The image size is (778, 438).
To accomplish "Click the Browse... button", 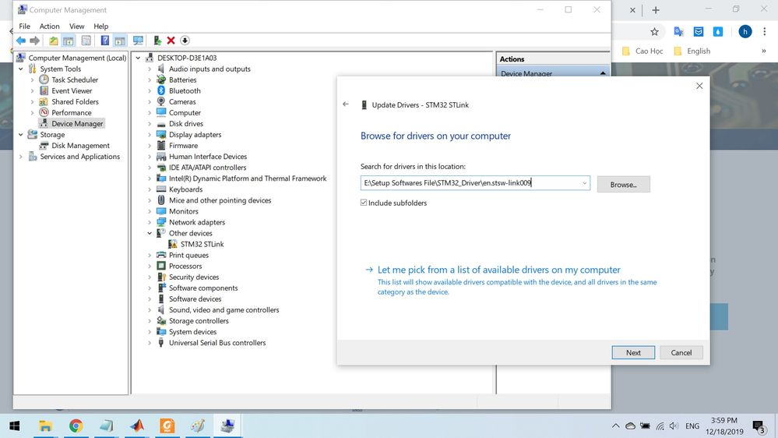I will pos(623,184).
